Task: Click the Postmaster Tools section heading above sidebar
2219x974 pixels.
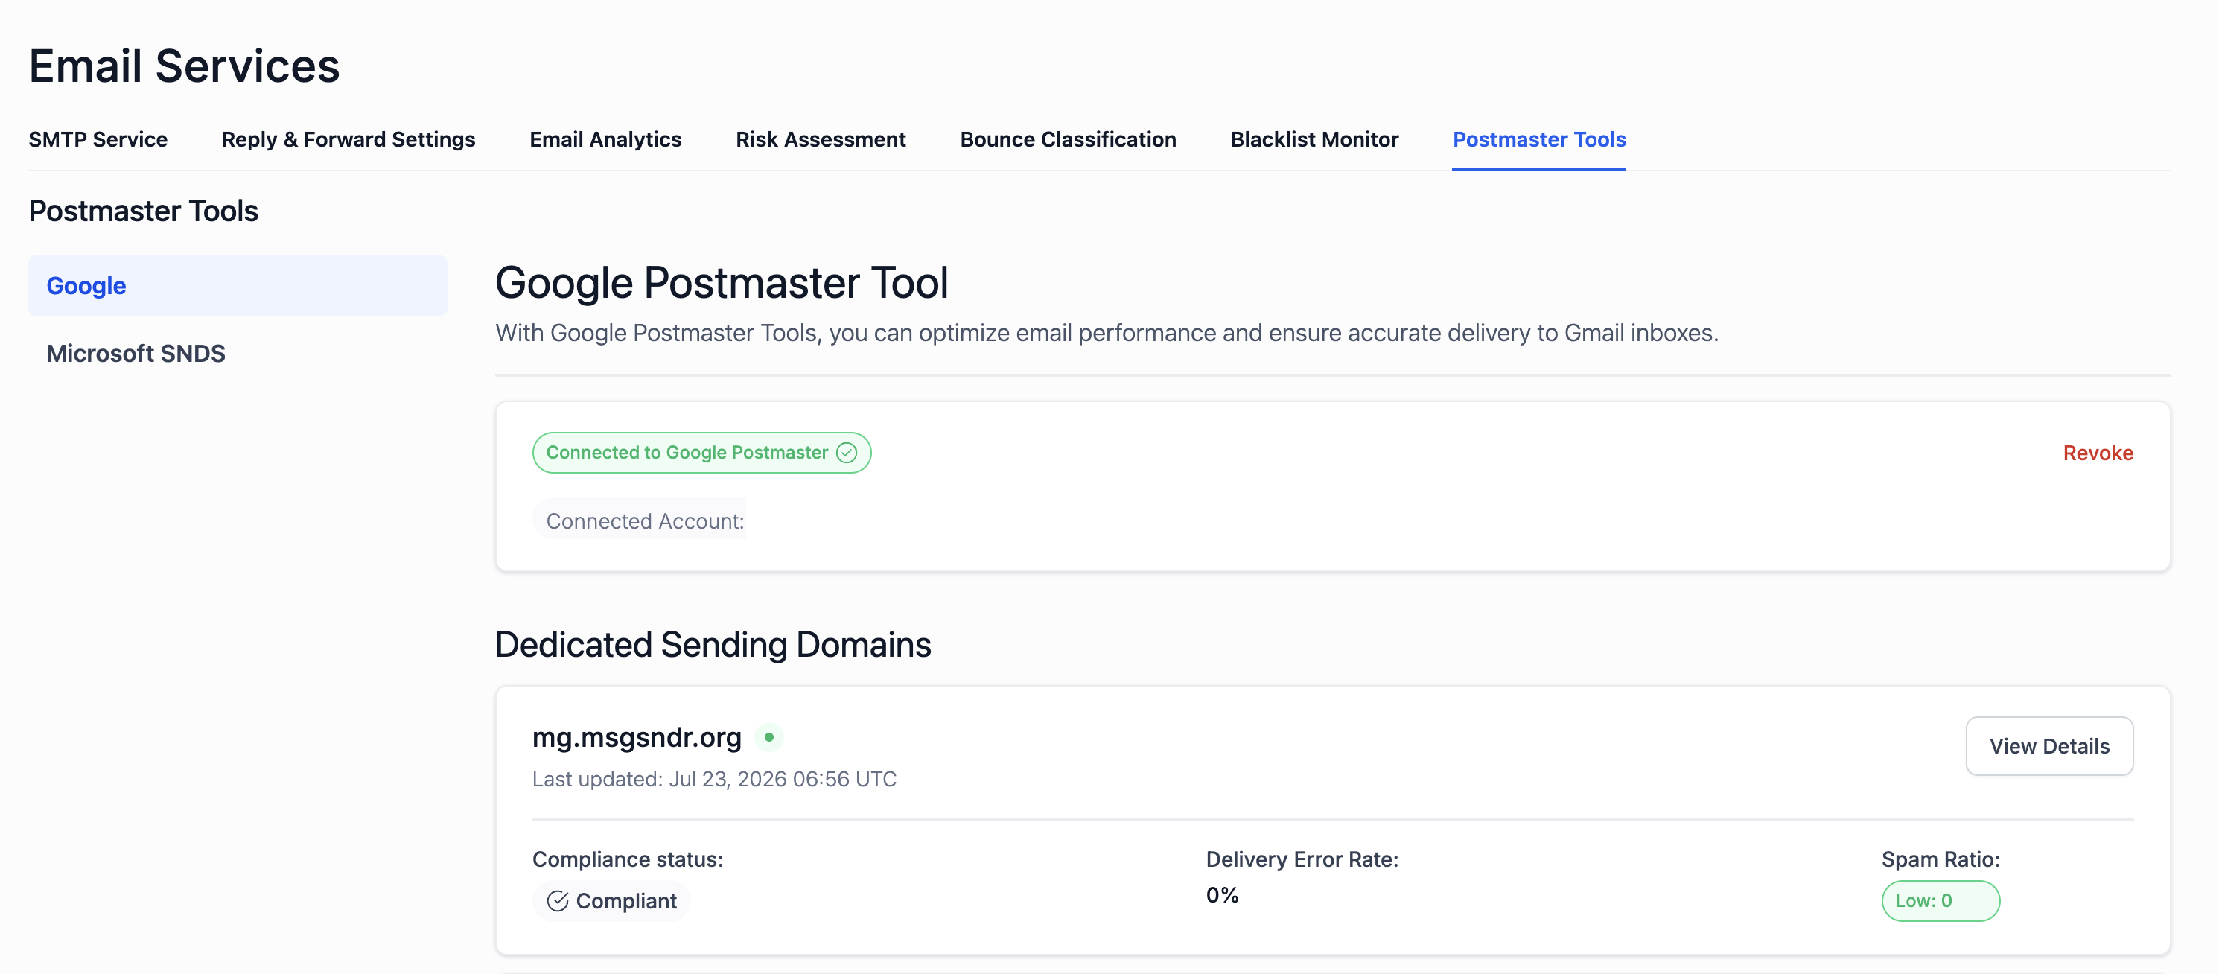Action: coord(143,211)
